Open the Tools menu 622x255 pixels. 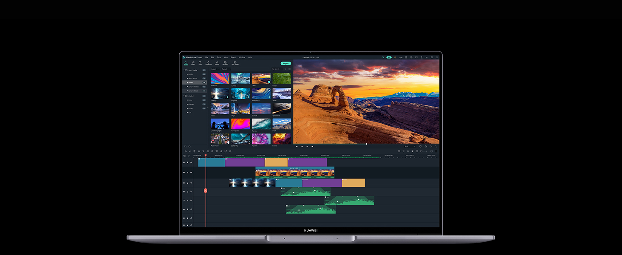(219, 57)
